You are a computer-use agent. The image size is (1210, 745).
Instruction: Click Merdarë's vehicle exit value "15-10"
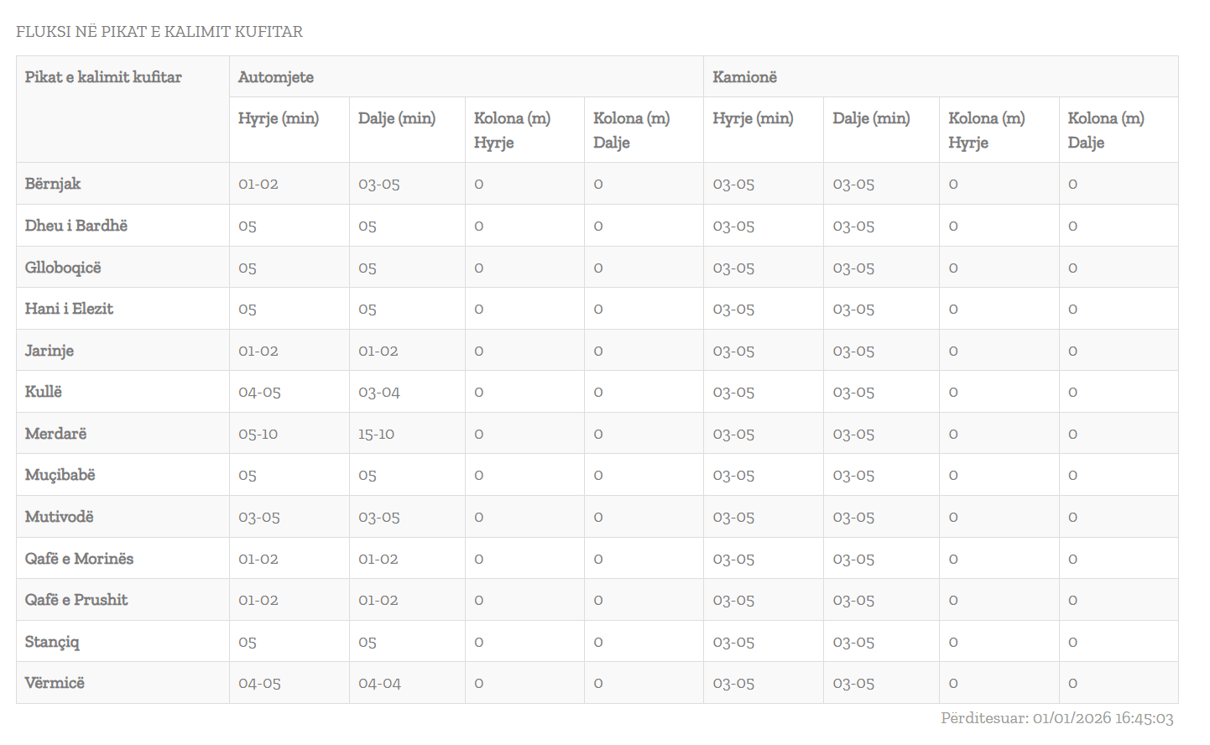click(x=376, y=435)
